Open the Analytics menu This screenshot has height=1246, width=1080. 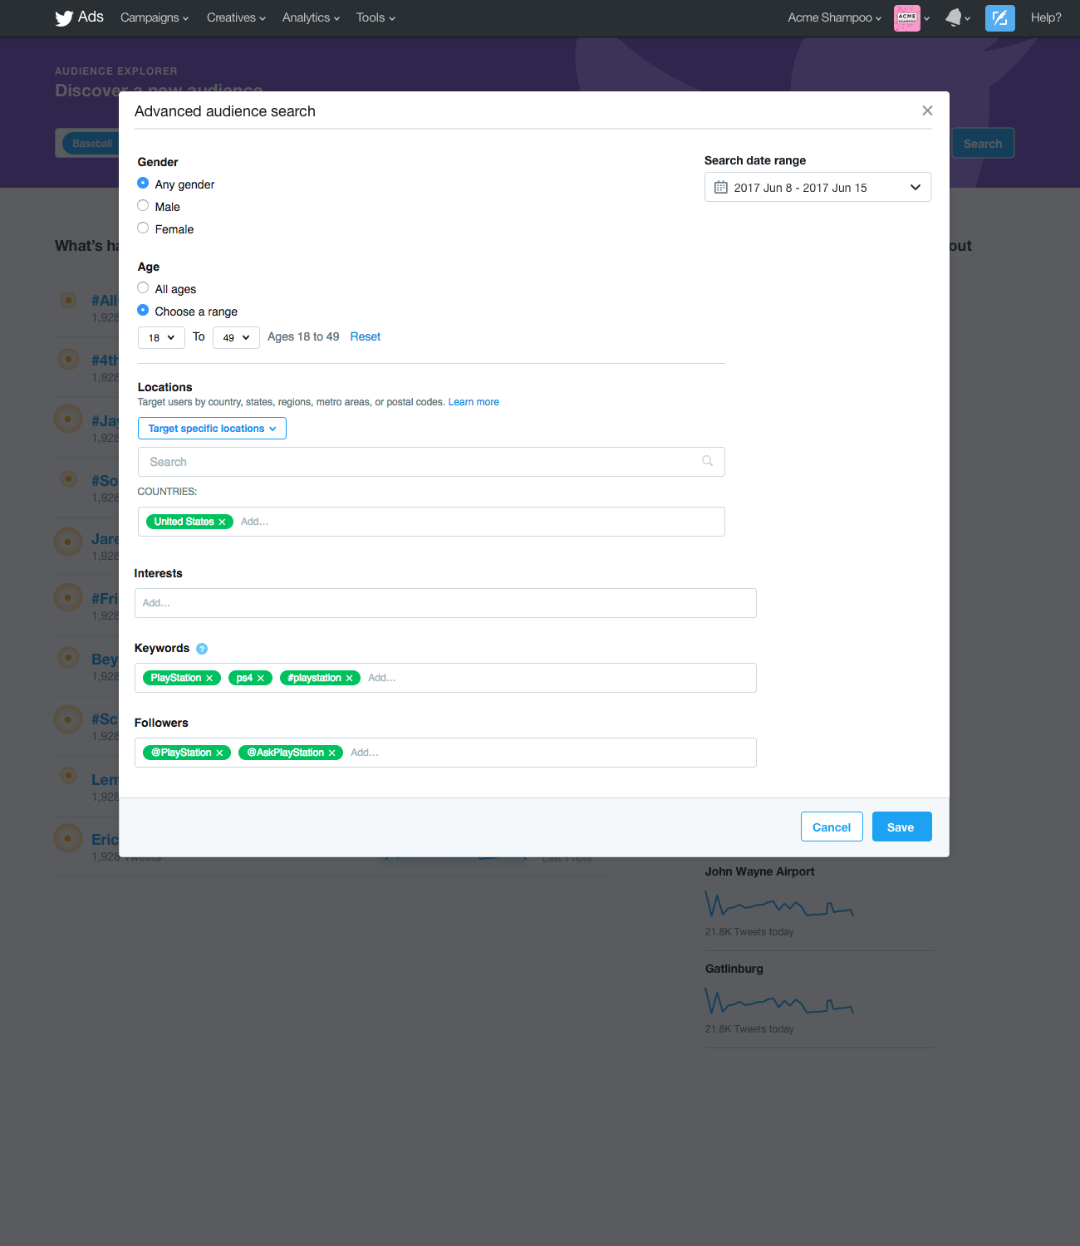point(311,17)
